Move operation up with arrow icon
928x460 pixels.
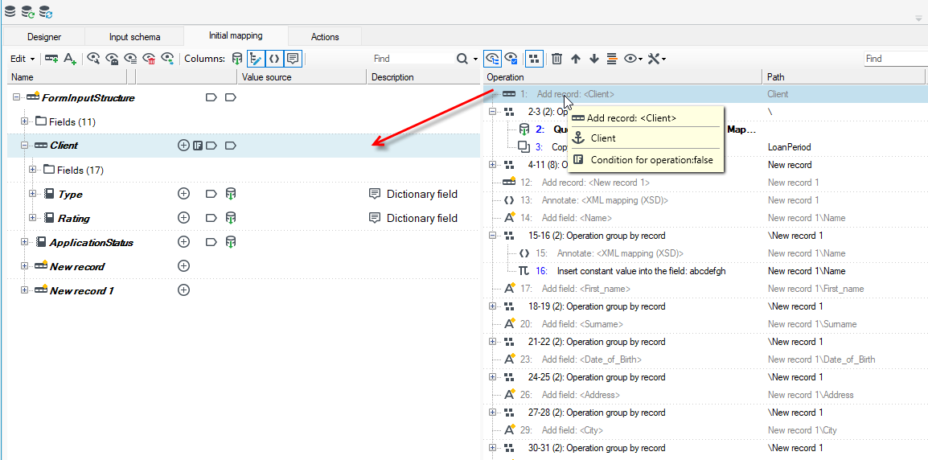click(x=575, y=59)
